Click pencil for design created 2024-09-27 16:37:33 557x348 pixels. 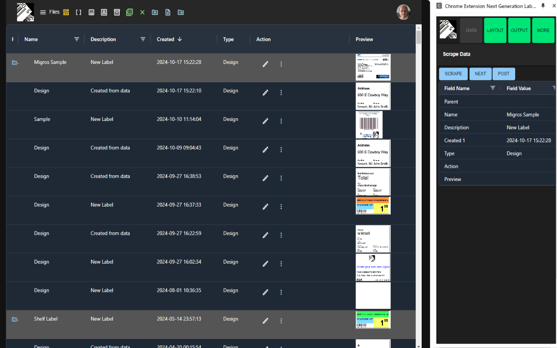tap(265, 207)
